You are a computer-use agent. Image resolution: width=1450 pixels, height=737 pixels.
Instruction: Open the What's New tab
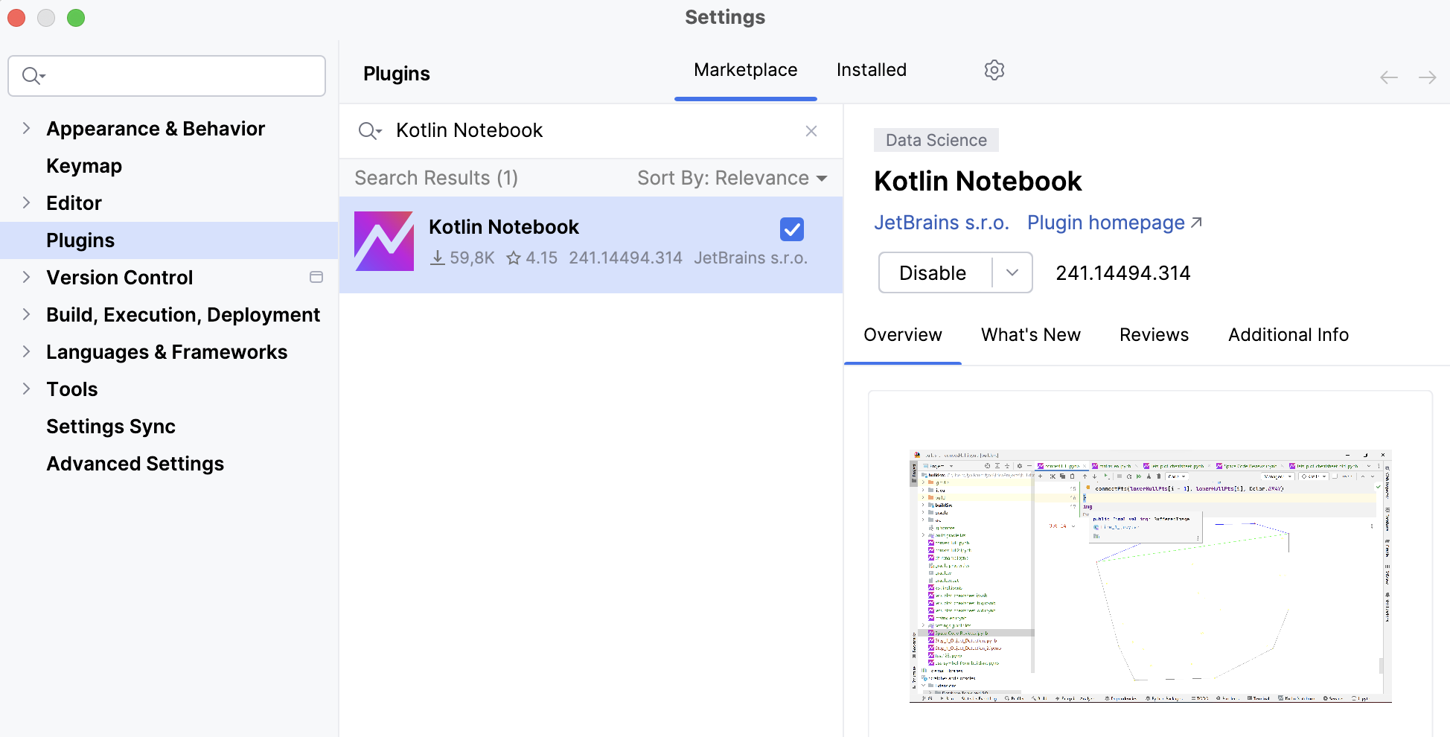[1031, 334]
